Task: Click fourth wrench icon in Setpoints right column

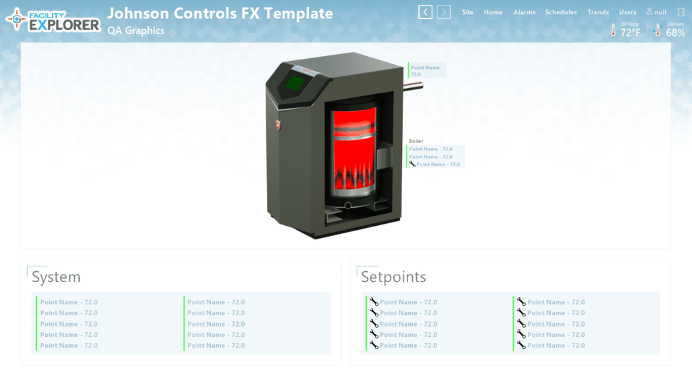Action: [x=521, y=334]
